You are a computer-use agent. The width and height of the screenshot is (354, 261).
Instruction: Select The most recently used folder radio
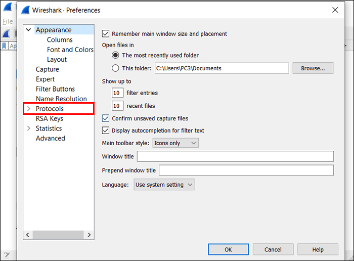click(115, 55)
